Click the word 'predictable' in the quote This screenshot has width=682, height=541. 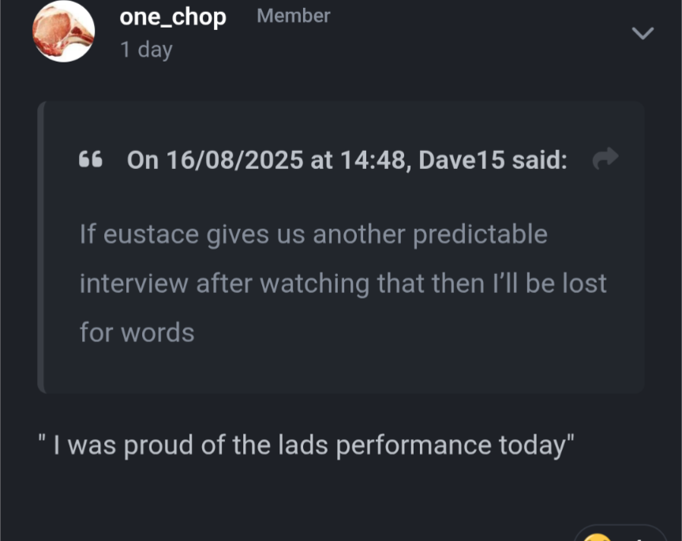pos(480,235)
